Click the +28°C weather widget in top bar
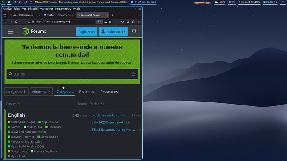This screenshot has width=287, height=161. (220, 2)
